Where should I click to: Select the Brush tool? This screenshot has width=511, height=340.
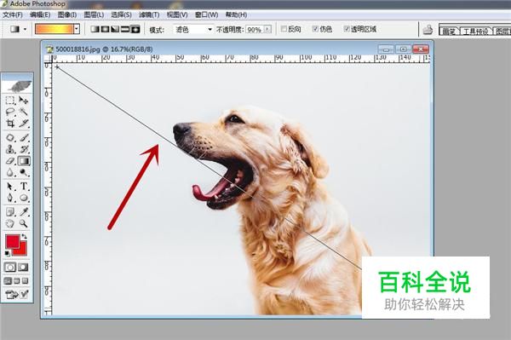[x=24, y=137]
